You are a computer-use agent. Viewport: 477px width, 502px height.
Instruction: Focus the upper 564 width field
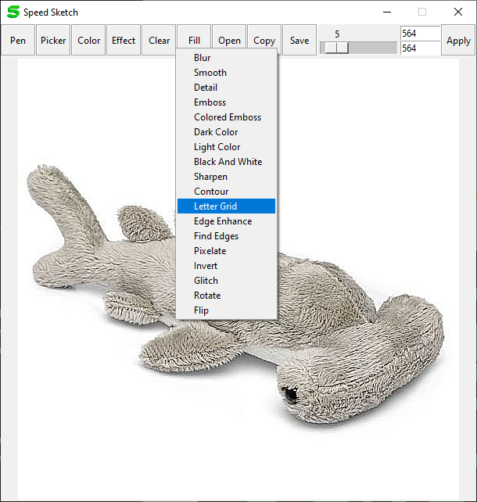[419, 34]
